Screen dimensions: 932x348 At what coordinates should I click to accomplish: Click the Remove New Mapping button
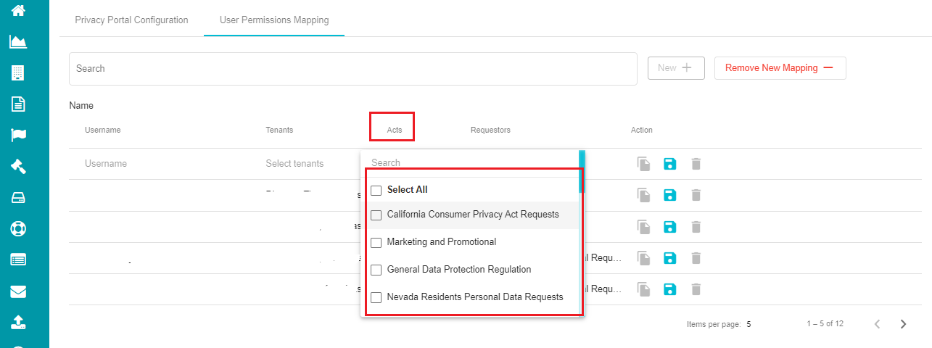[x=780, y=68]
